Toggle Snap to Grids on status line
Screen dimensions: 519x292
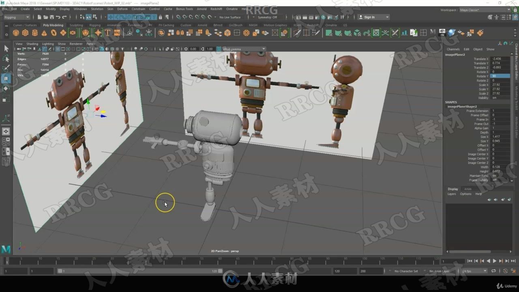(178, 17)
